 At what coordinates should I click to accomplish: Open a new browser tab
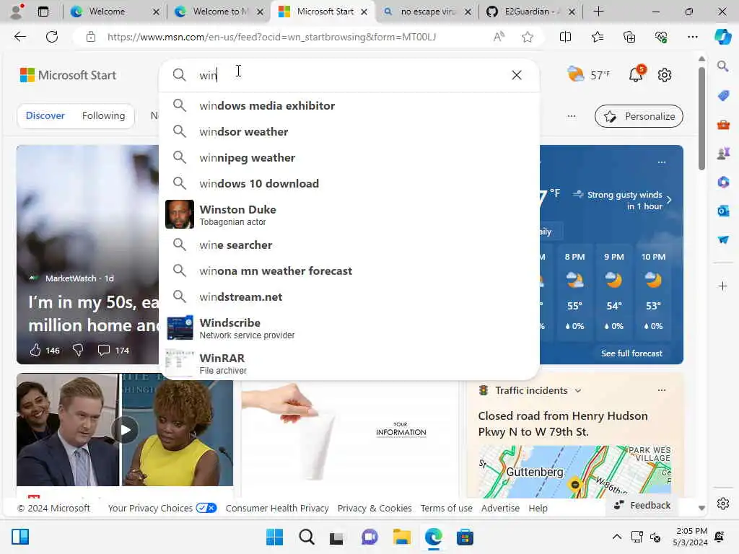click(x=598, y=12)
